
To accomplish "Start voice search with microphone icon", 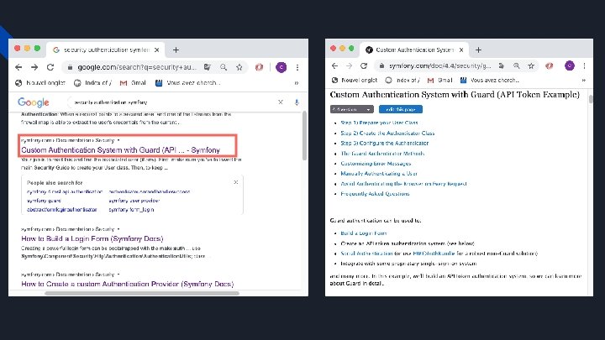I will click(297, 102).
